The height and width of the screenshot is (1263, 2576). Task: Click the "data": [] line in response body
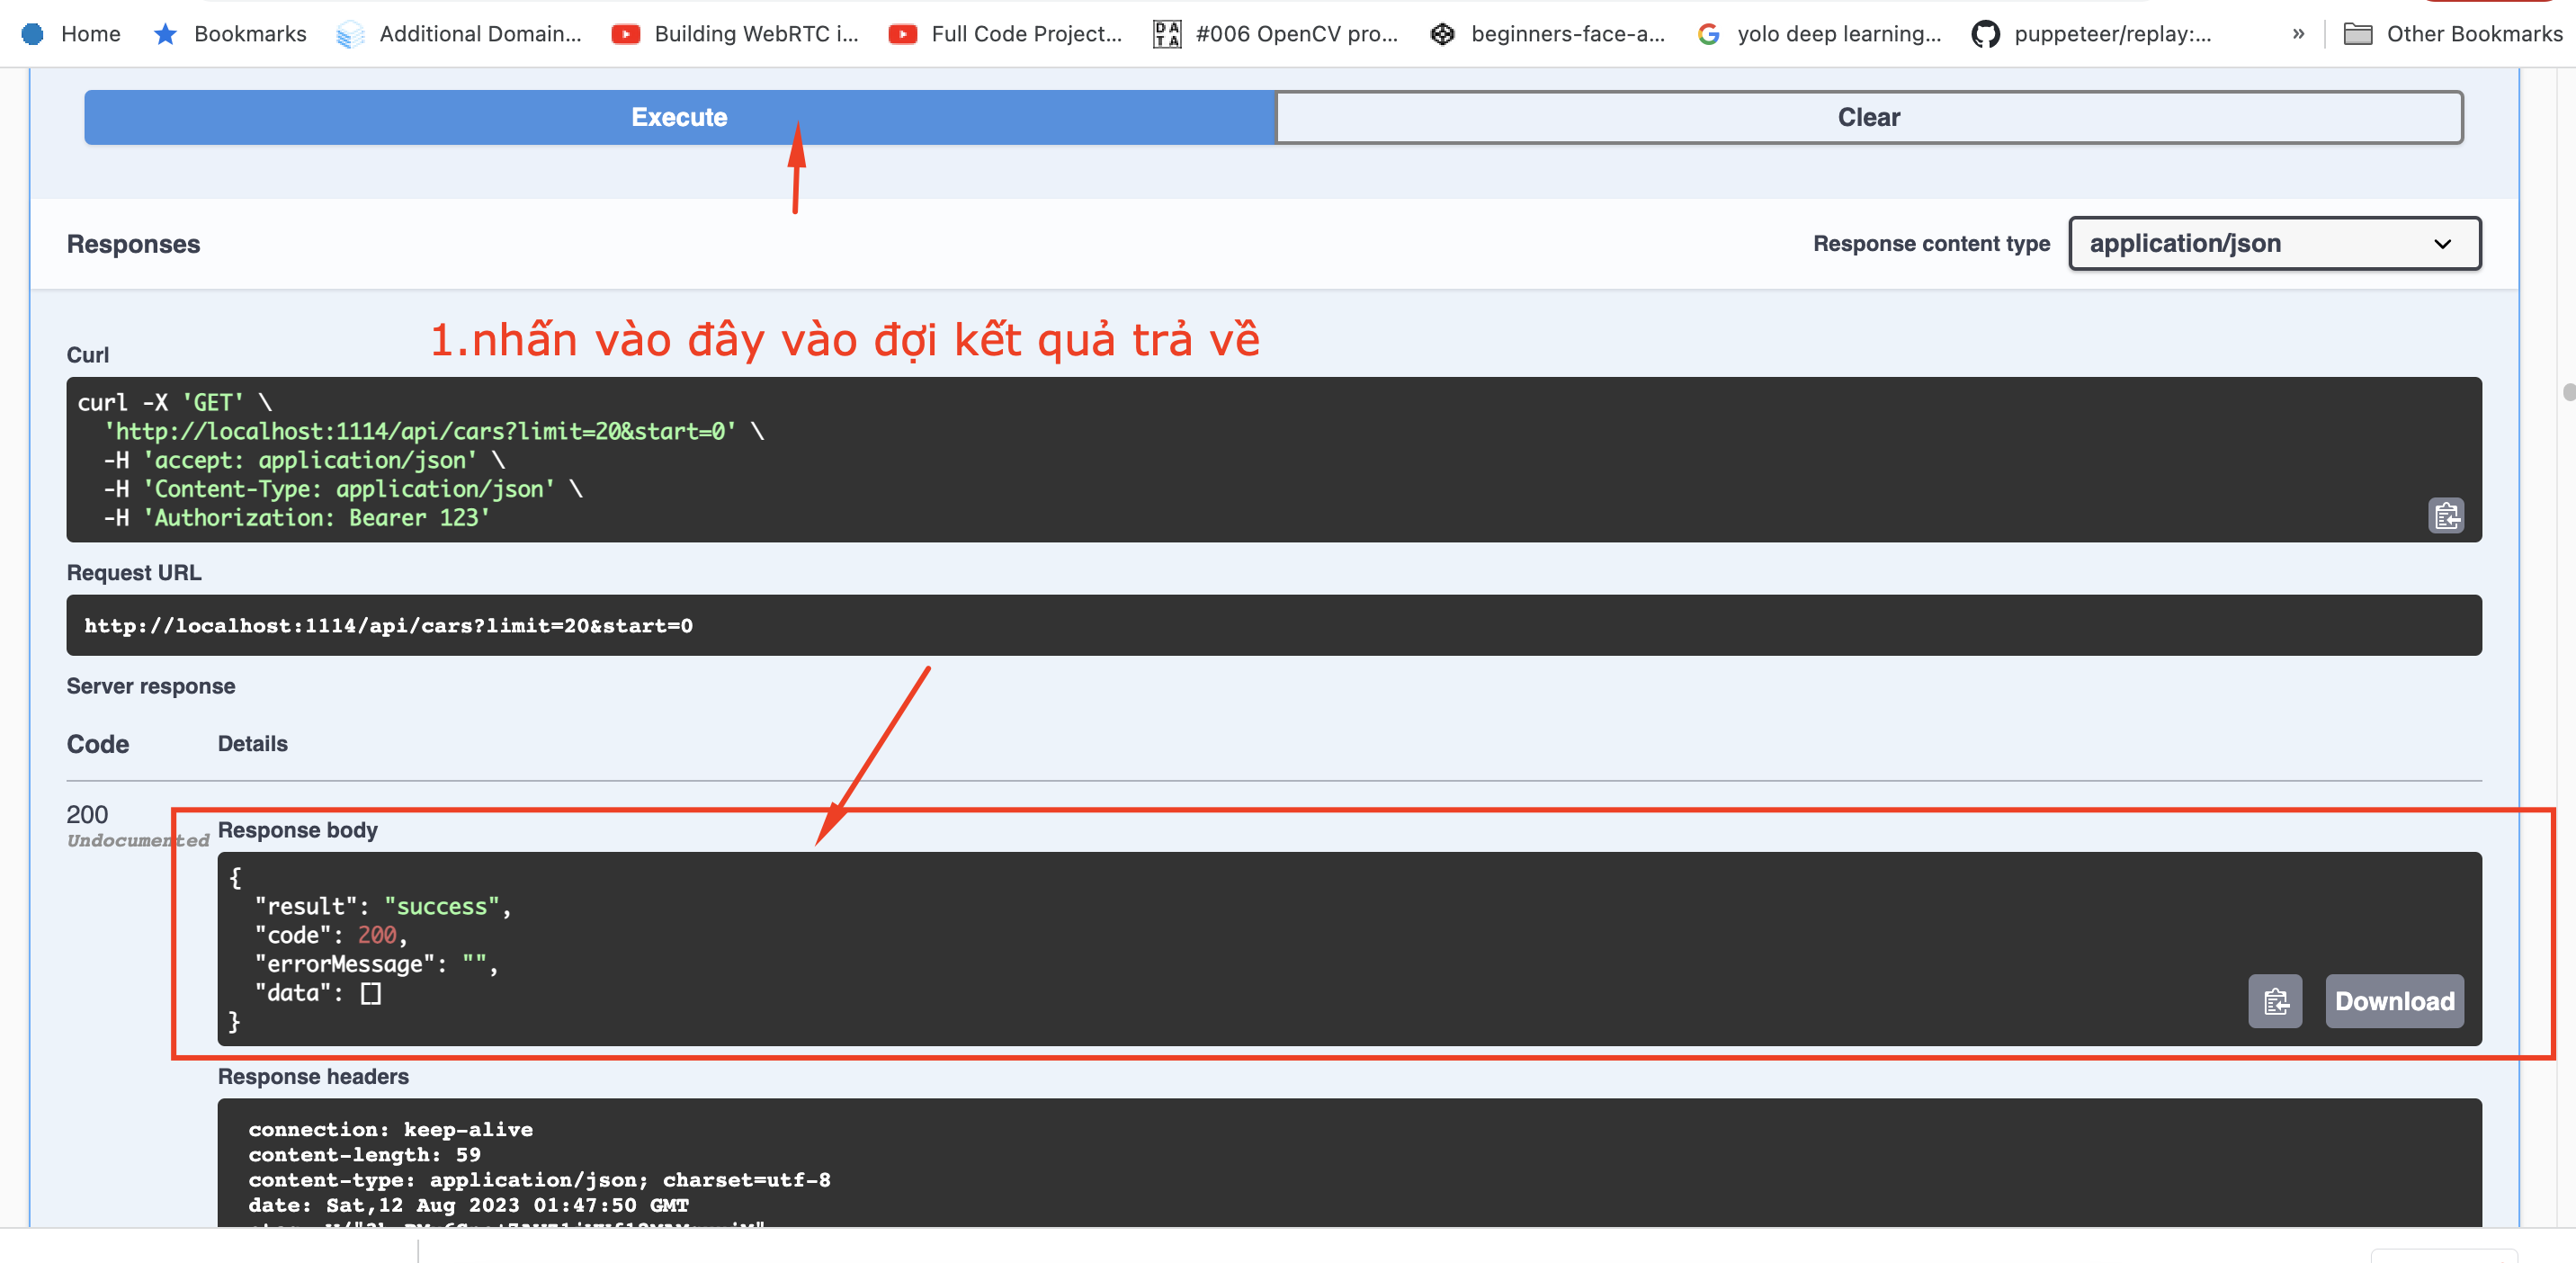(318, 993)
